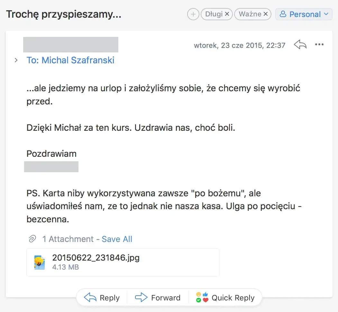This screenshot has height=312, width=338.
Task: Click the smiley emoji in Quick Reply
Action: [x=198, y=294]
